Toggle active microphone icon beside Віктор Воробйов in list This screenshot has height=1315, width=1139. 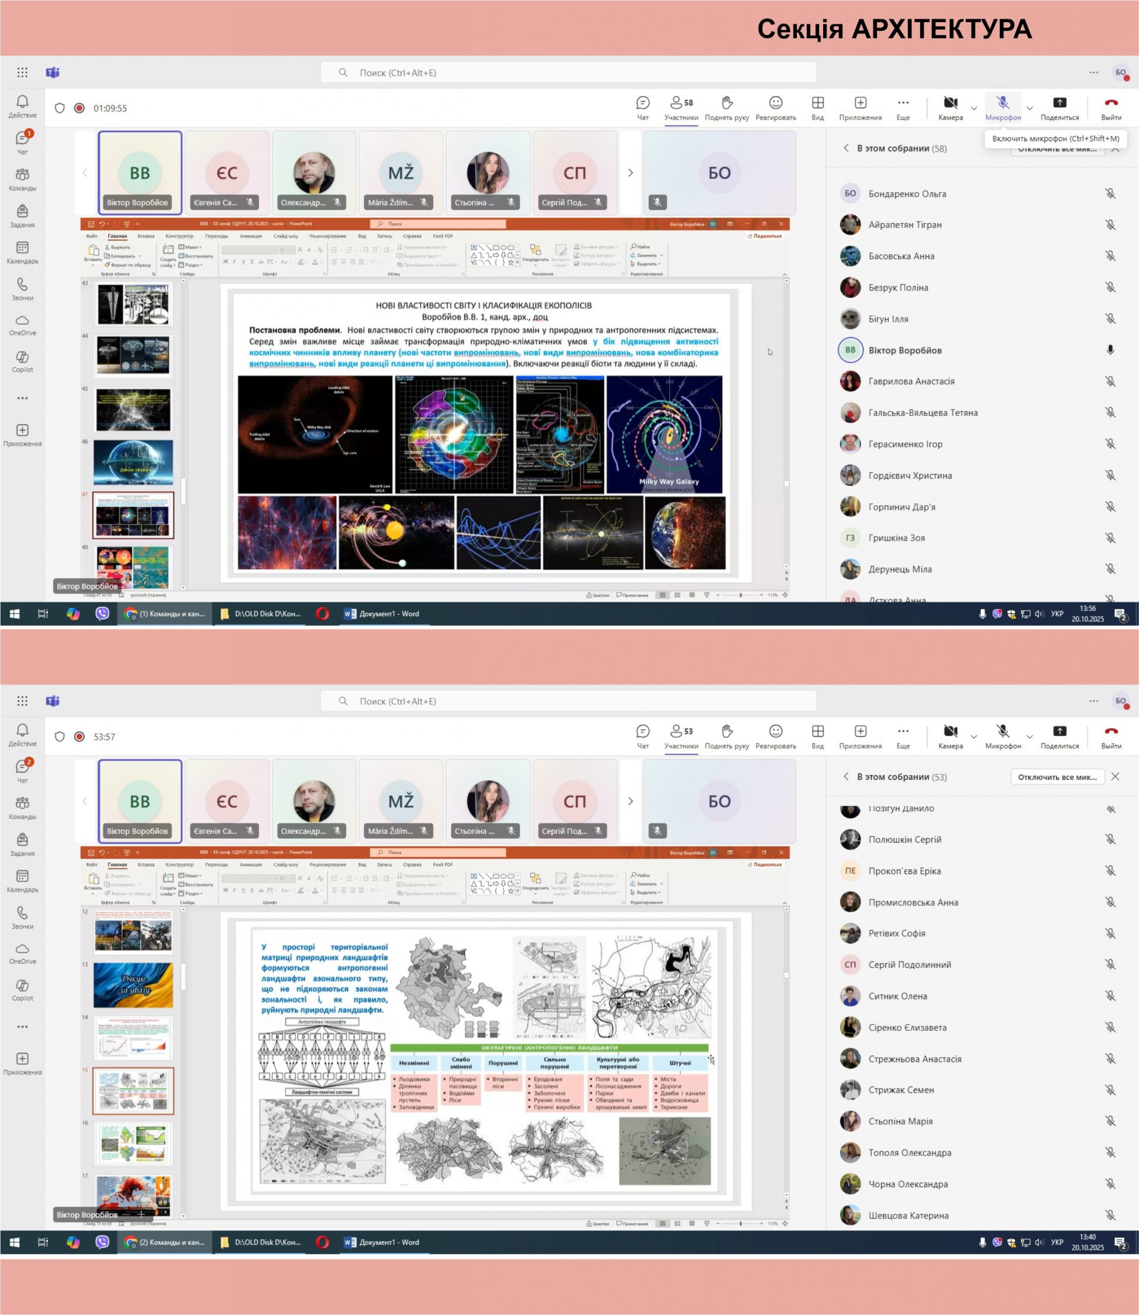tap(1110, 350)
